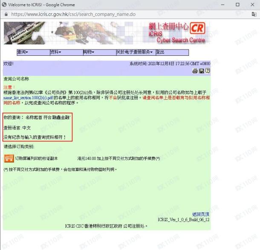Click the 你的查询 query line text
Viewport: 260px width, 250px height.
[x=37, y=118]
